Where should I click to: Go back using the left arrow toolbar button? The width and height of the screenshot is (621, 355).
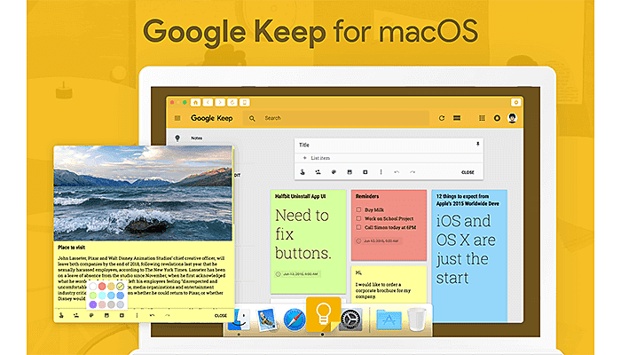[208, 102]
